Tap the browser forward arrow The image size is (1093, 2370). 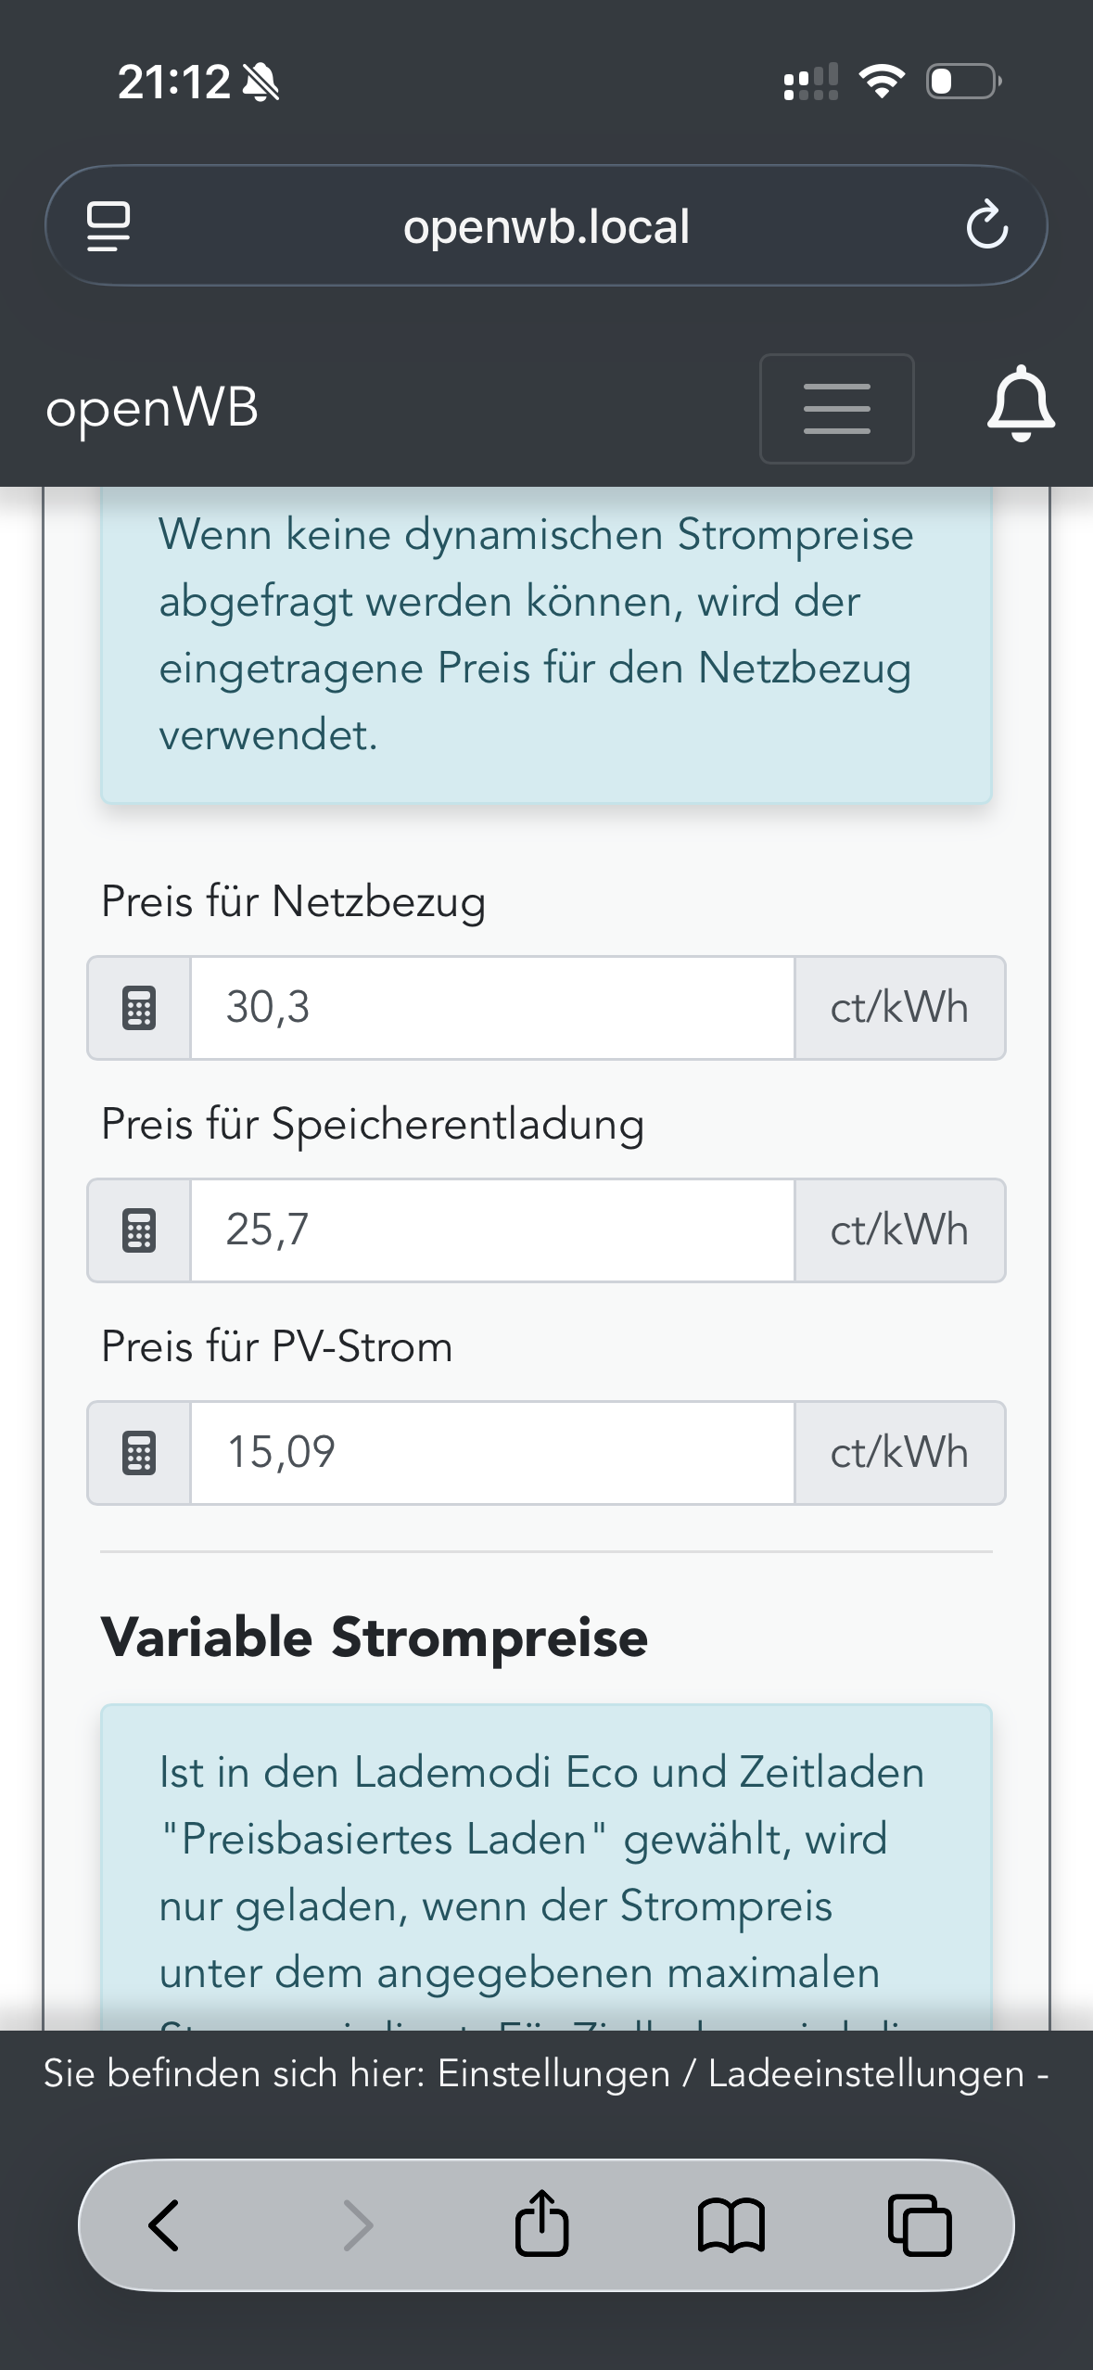click(x=358, y=2225)
